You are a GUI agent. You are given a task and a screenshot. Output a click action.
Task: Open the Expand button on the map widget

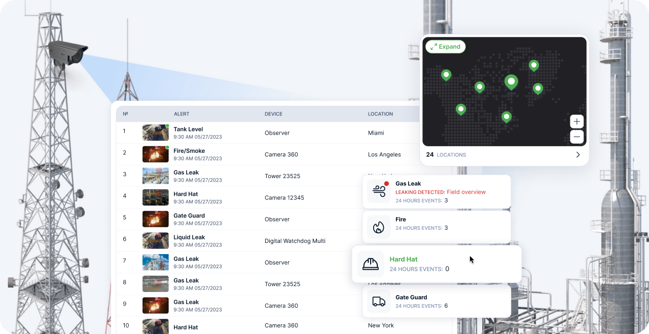(446, 47)
